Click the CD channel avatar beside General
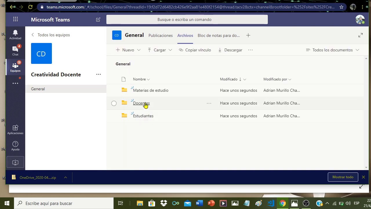This screenshot has height=209, width=371. (117, 35)
